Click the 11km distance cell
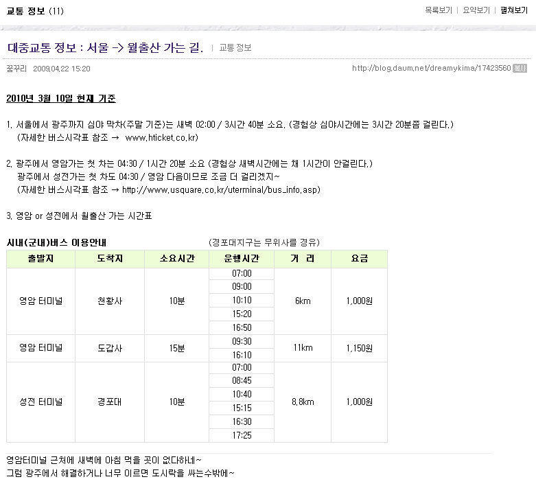This screenshot has height=488, width=536. point(303,348)
